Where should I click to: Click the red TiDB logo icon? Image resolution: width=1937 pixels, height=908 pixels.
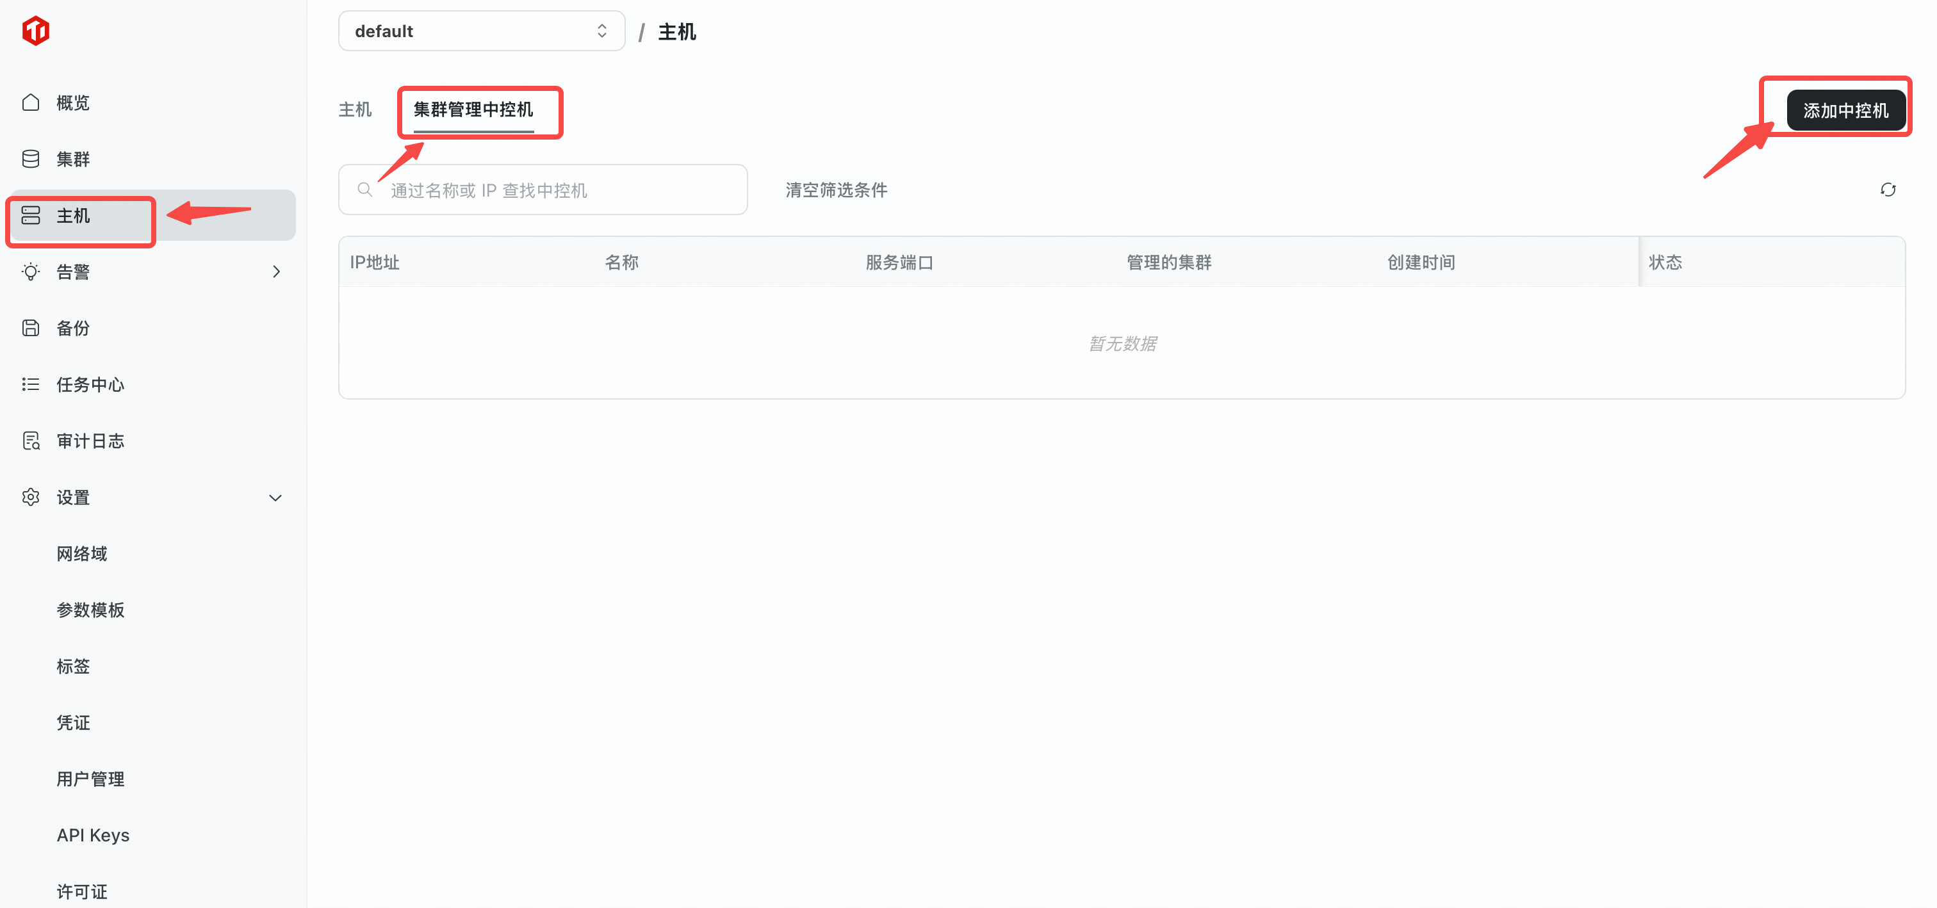click(35, 31)
